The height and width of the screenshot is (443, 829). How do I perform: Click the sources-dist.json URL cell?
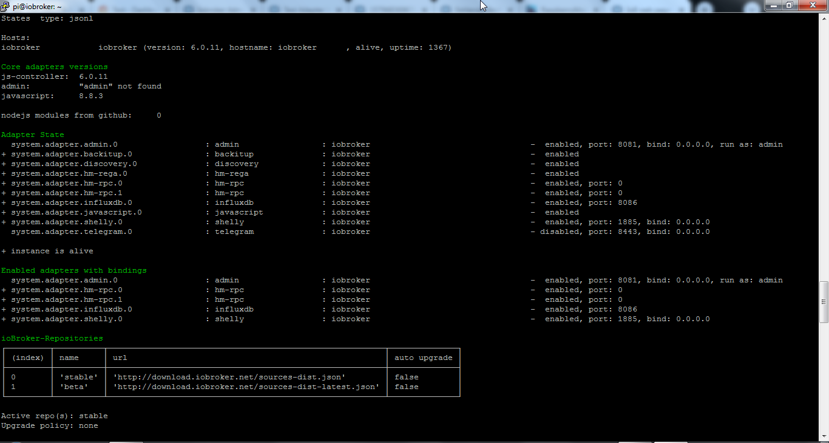[x=229, y=377]
